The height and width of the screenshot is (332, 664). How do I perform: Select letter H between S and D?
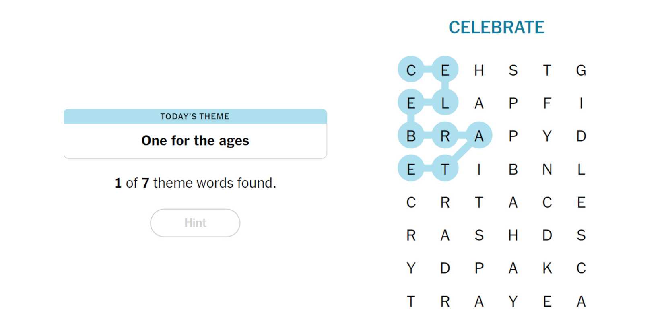(x=513, y=235)
